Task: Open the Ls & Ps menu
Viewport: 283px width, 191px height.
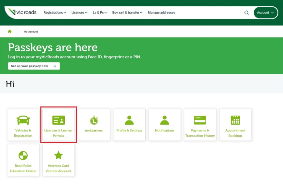Action: coord(99,12)
